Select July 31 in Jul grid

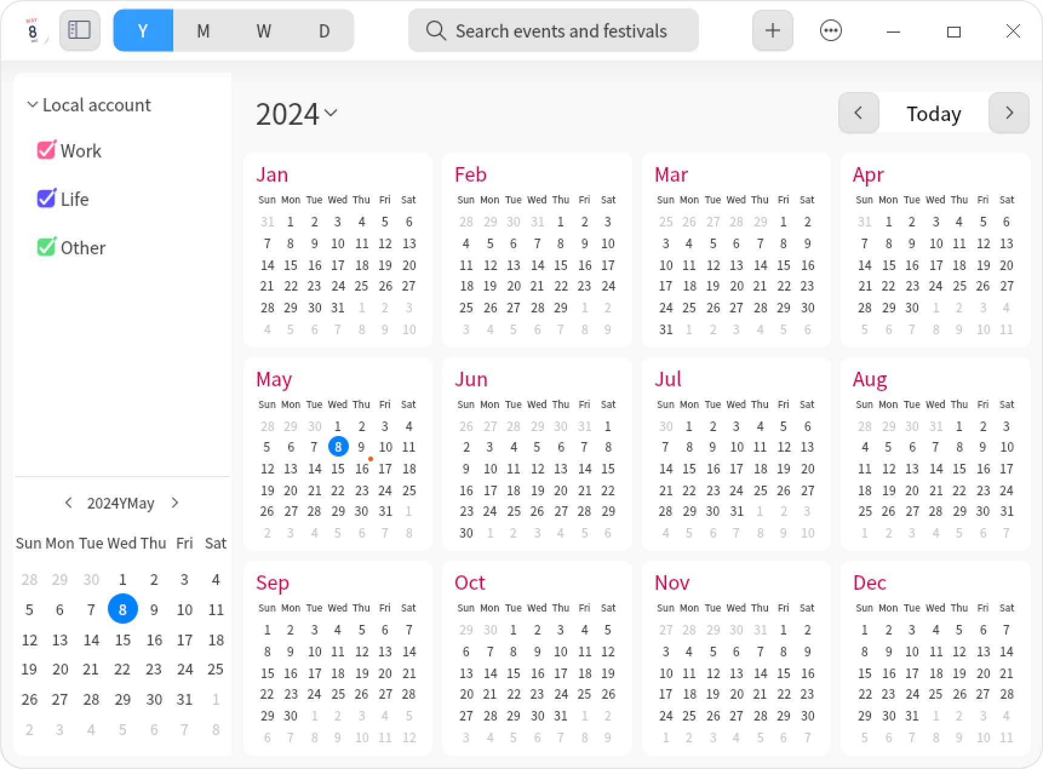736,511
